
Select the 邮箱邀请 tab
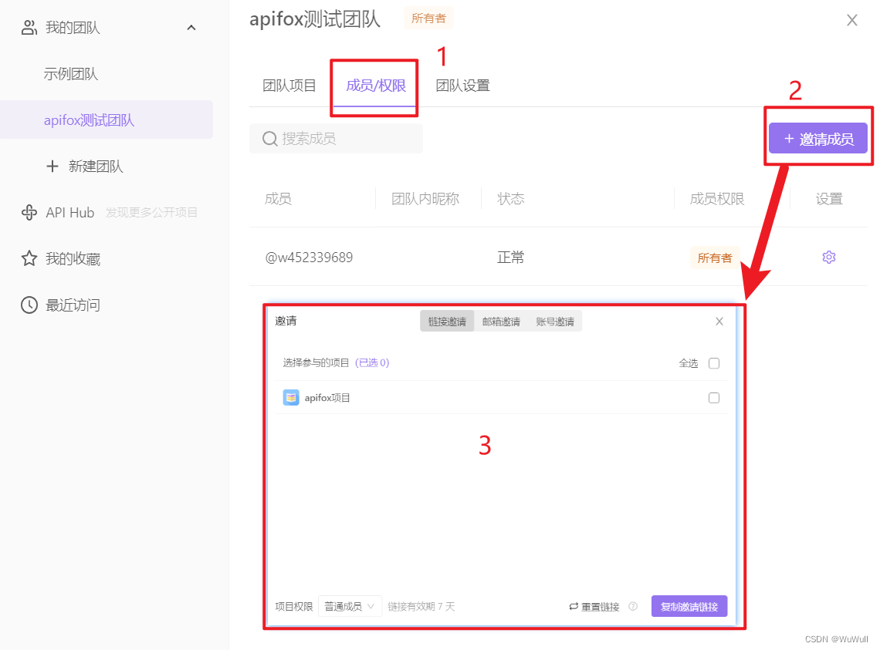(x=501, y=322)
